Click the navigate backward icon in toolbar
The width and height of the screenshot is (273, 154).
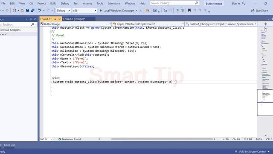coord(1,10)
